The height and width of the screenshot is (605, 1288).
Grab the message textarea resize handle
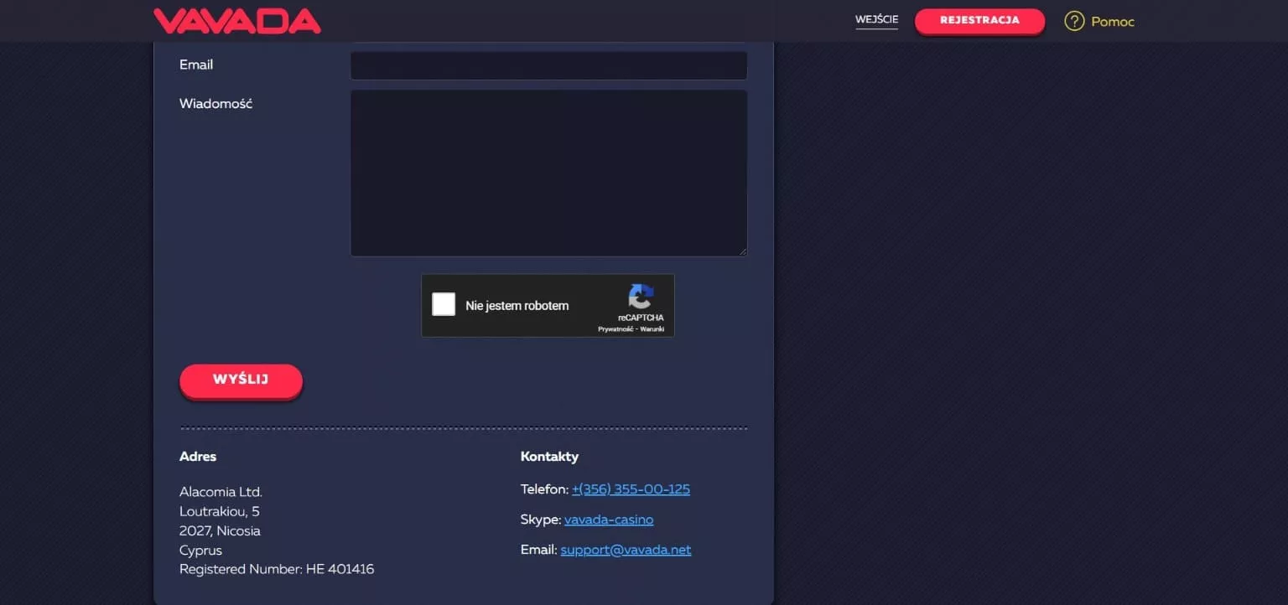point(742,251)
